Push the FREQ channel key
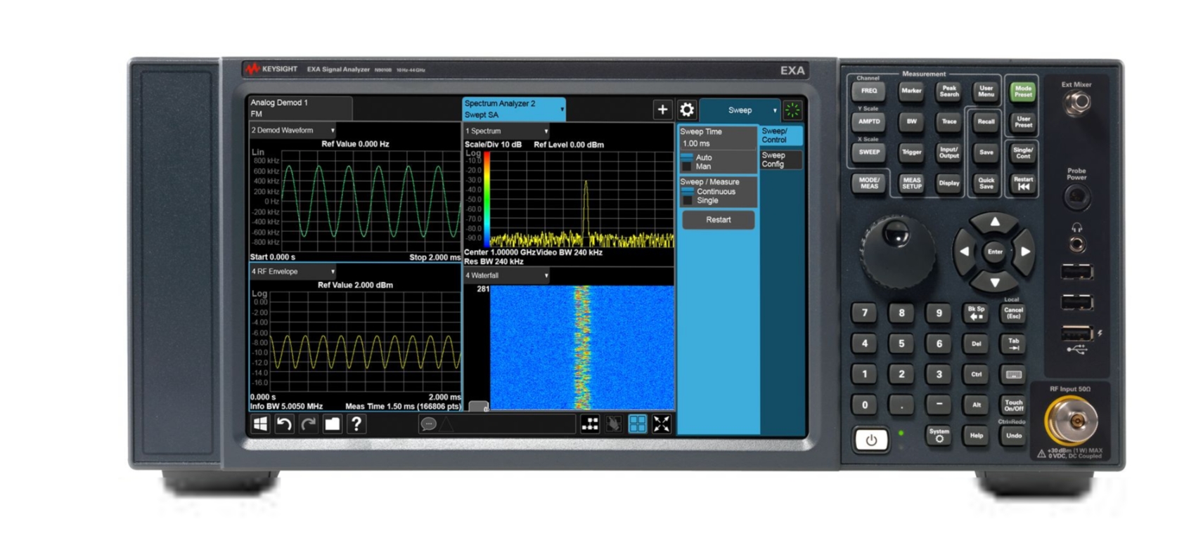 868,91
